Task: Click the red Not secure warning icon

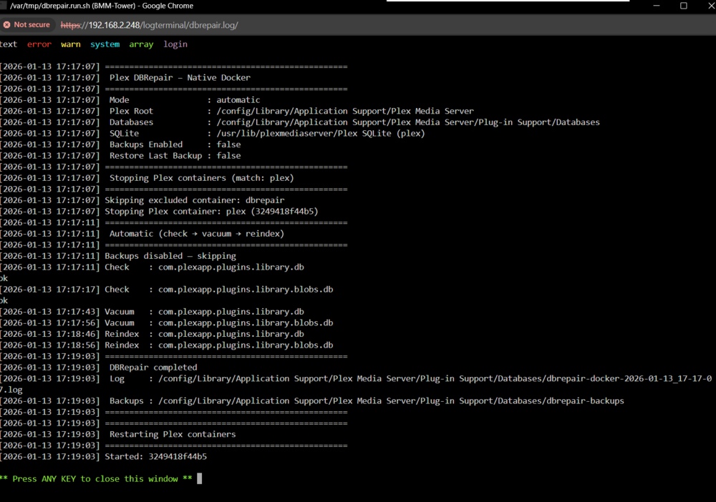Action: 7,25
